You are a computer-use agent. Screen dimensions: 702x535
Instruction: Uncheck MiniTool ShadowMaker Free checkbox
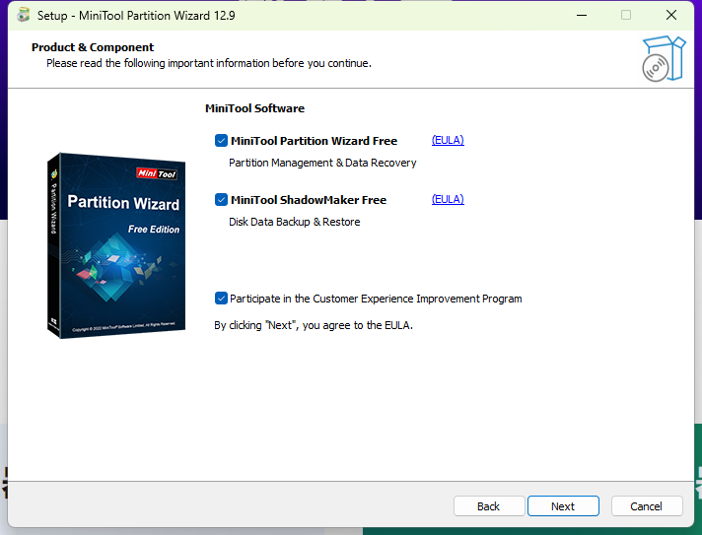point(221,199)
